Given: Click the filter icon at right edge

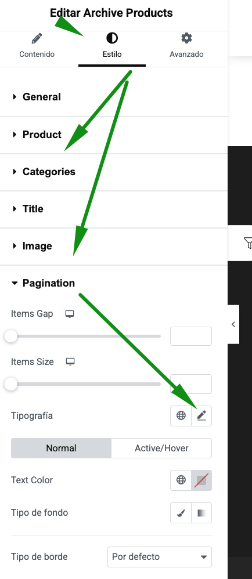Looking at the screenshot, I should (x=248, y=243).
